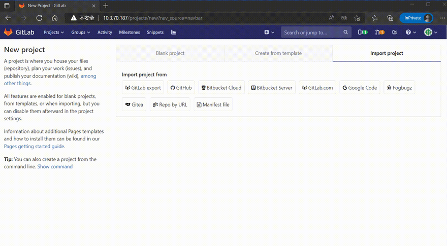Image resolution: width=447 pixels, height=246 pixels.
Task: Open the tab actions menu icon
Action: [7, 6]
